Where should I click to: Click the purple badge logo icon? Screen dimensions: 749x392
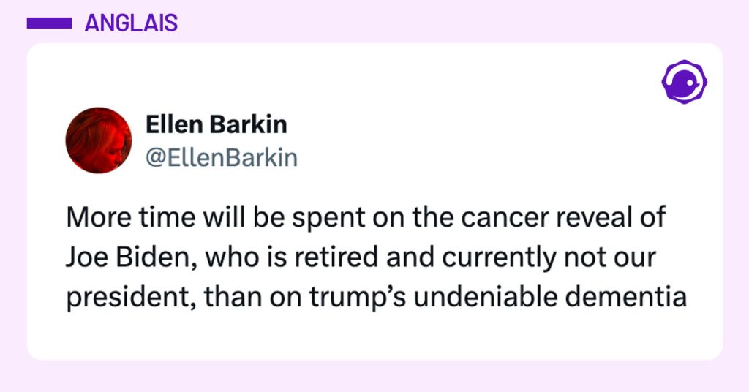click(x=684, y=82)
